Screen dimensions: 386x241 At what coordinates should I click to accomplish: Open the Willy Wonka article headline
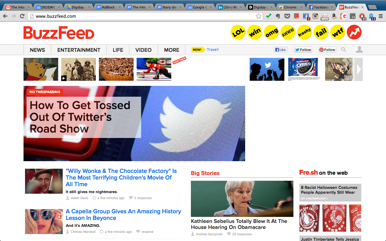tap(121, 177)
